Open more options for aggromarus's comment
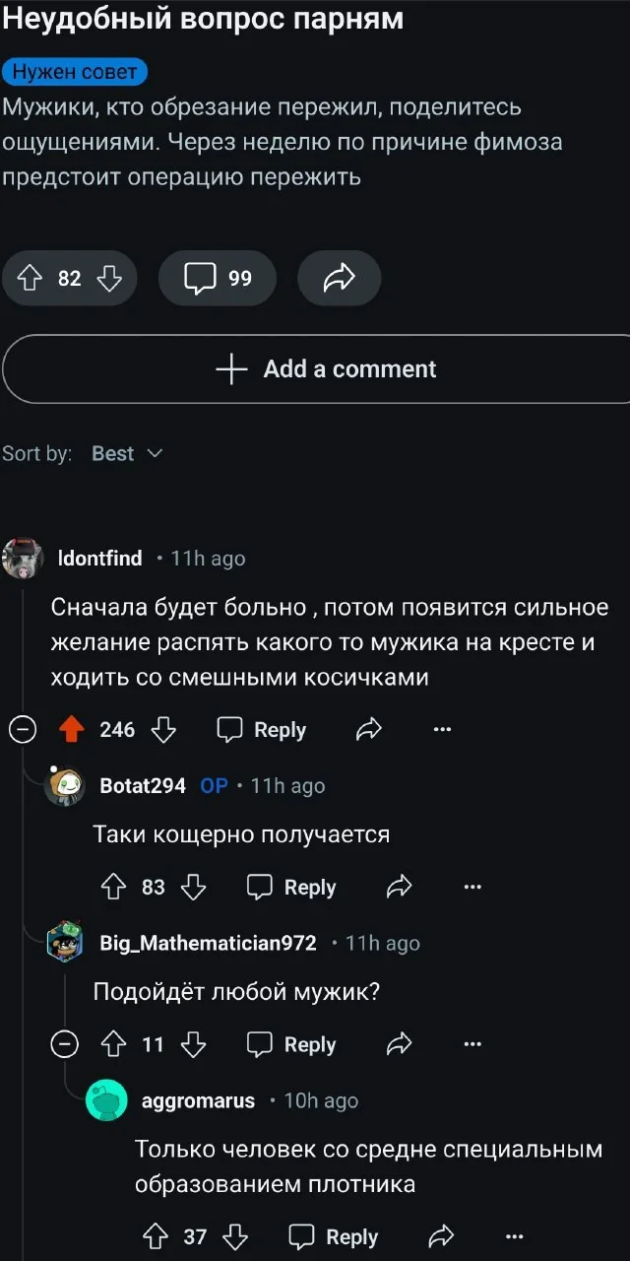The image size is (630, 1261). (514, 1237)
